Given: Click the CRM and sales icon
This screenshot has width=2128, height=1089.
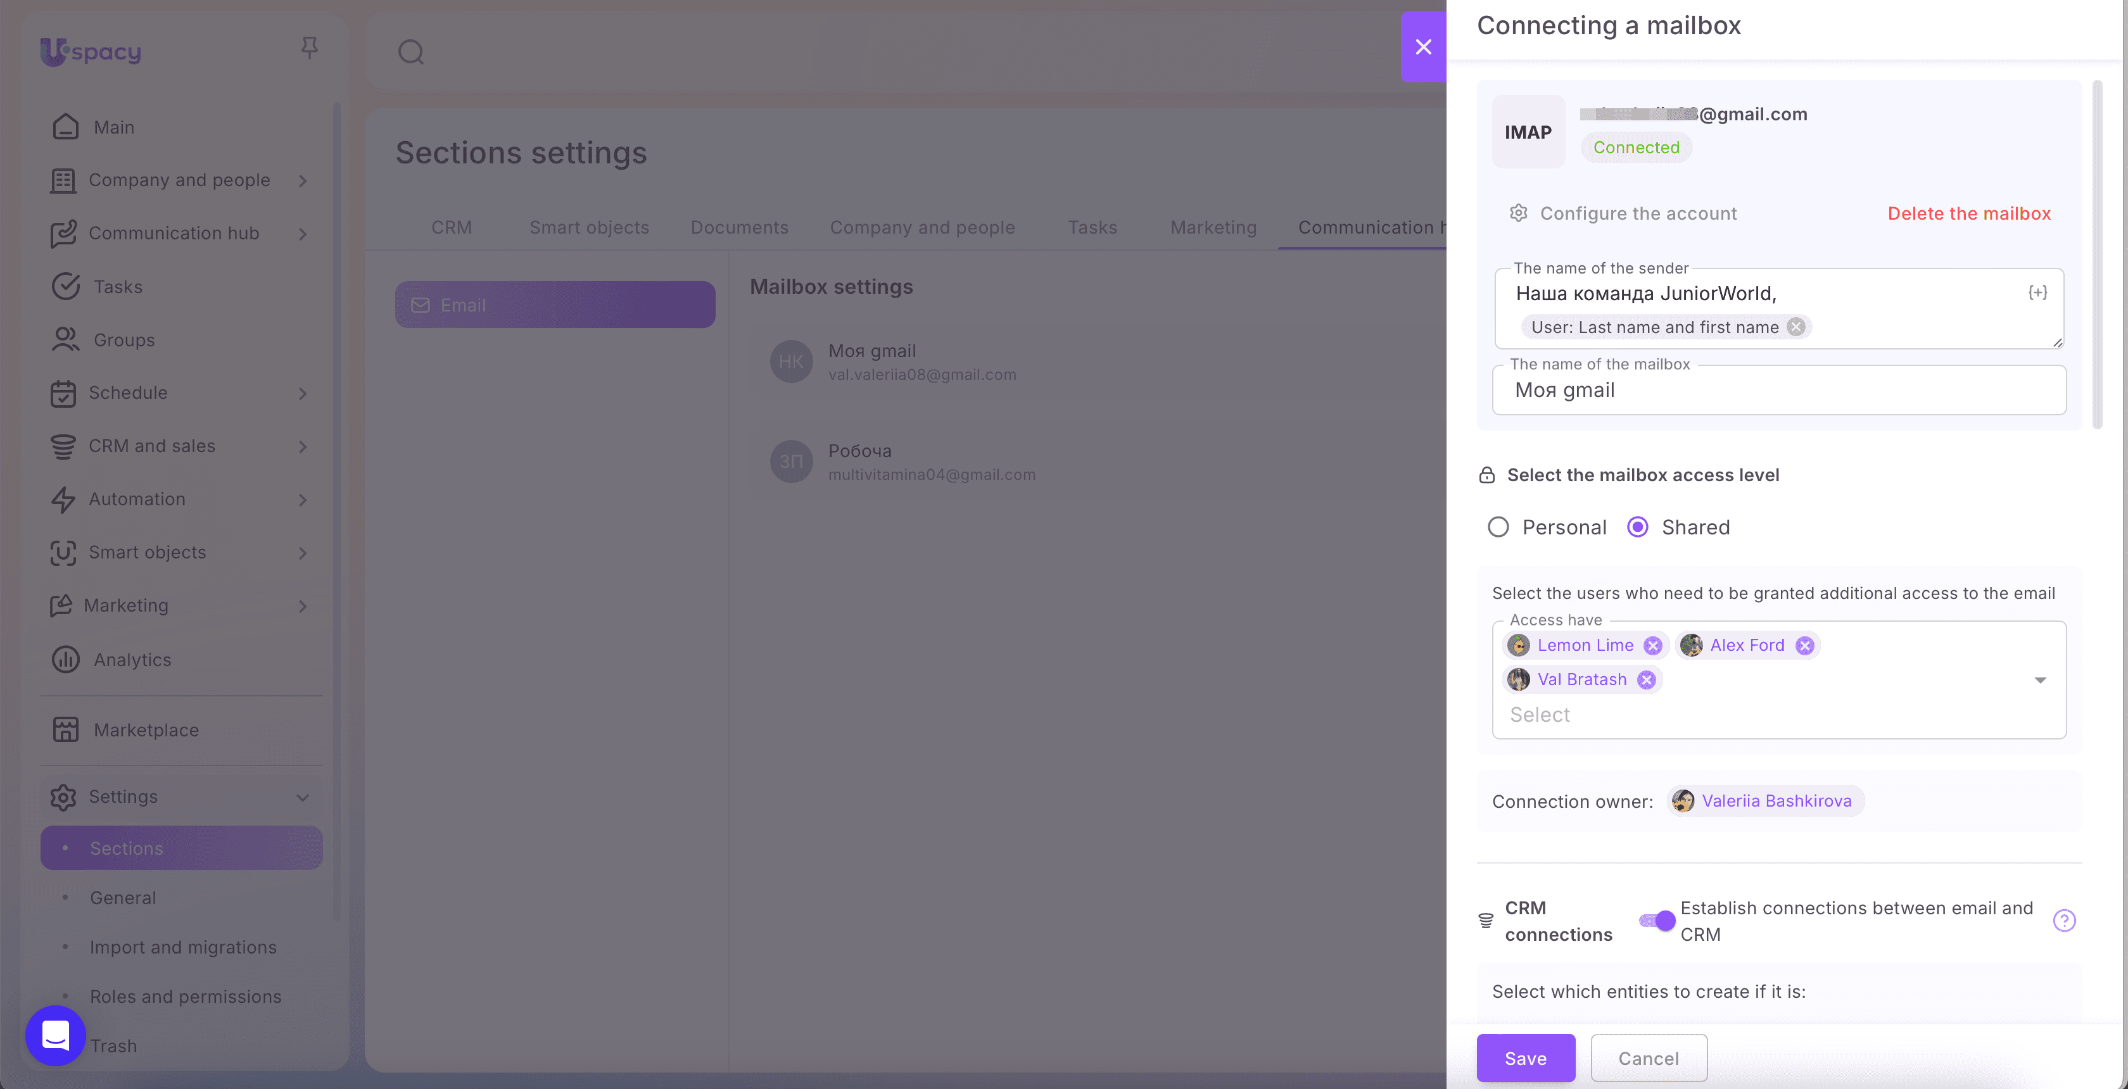Looking at the screenshot, I should [63, 446].
